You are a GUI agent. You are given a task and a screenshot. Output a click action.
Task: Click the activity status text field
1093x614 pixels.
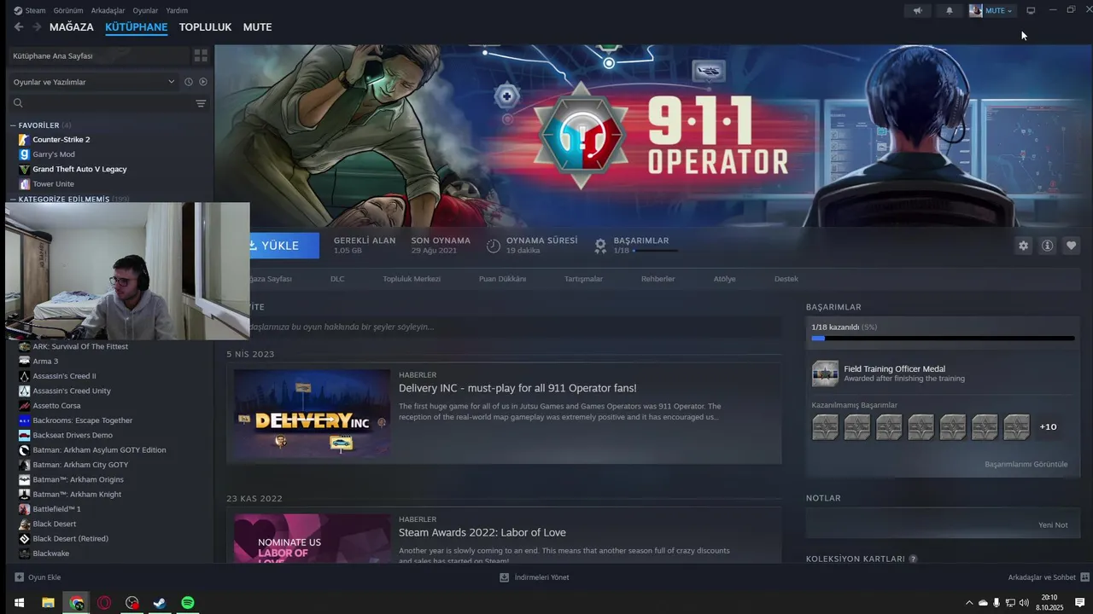[515, 327]
